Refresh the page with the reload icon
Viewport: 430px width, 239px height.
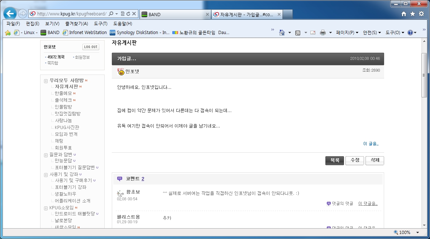pyautogui.click(x=128, y=14)
